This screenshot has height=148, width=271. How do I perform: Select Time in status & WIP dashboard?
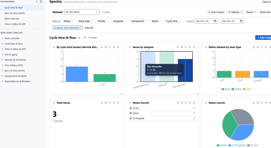[x=15, y=24]
